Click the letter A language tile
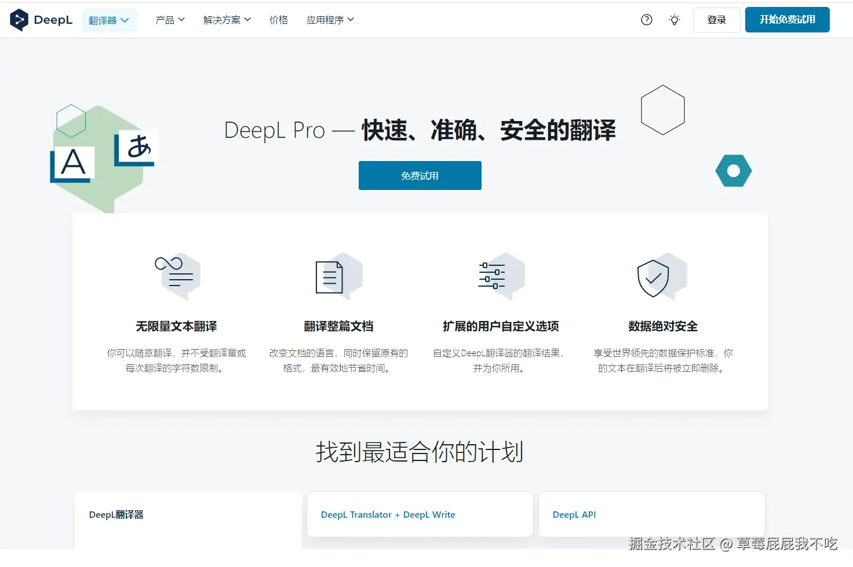 tap(72, 164)
